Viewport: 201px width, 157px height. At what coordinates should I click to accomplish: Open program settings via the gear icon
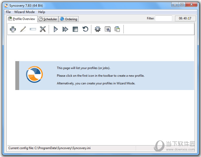pyautogui.click(x=97, y=29)
